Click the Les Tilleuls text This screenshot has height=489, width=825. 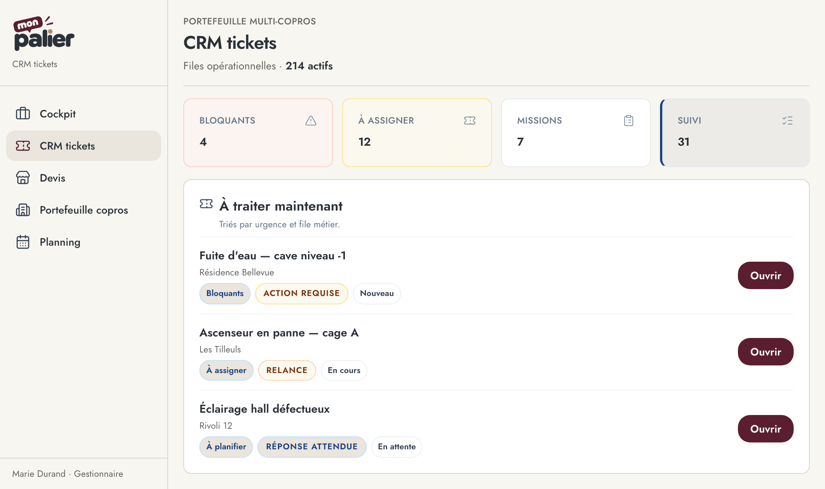220,349
